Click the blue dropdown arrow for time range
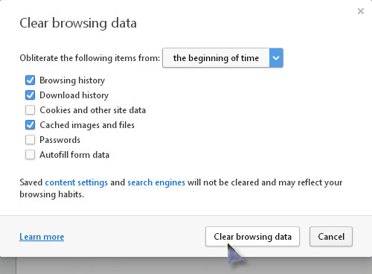Image resolution: width=372 pixels, height=274 pixels. coord(276,58)
